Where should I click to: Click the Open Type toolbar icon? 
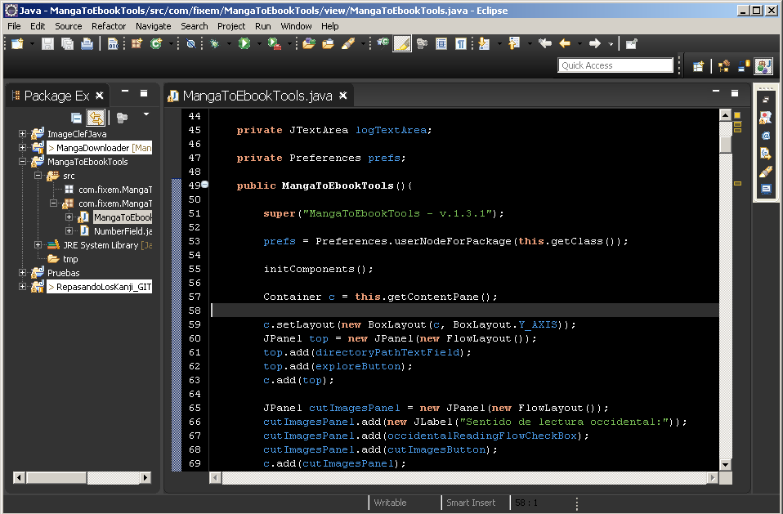(x=309, y=44)
